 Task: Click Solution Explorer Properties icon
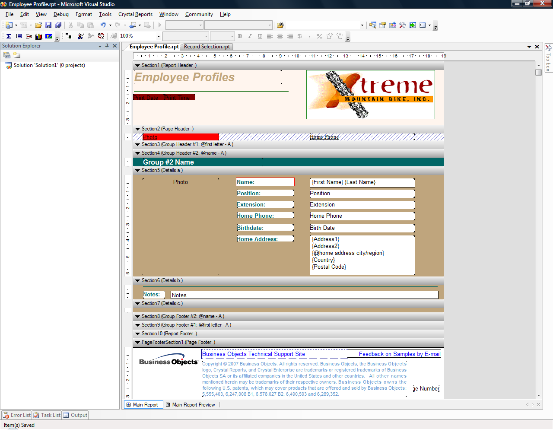point(7,55)
